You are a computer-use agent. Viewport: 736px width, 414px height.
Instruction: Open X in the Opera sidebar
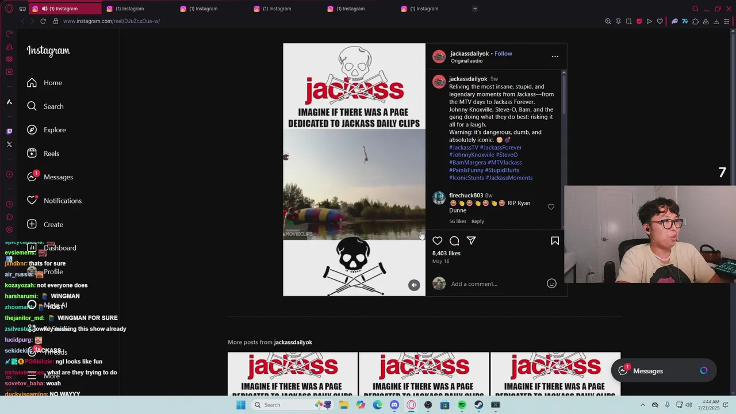(x=9, y=144)
